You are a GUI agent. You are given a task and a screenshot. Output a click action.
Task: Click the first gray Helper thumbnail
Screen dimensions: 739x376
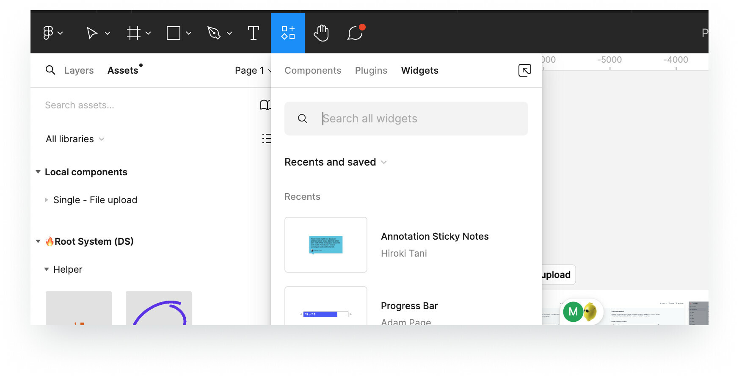[79, 308]
